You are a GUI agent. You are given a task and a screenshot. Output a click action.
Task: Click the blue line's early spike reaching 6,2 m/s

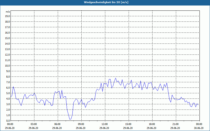[13, 87]
